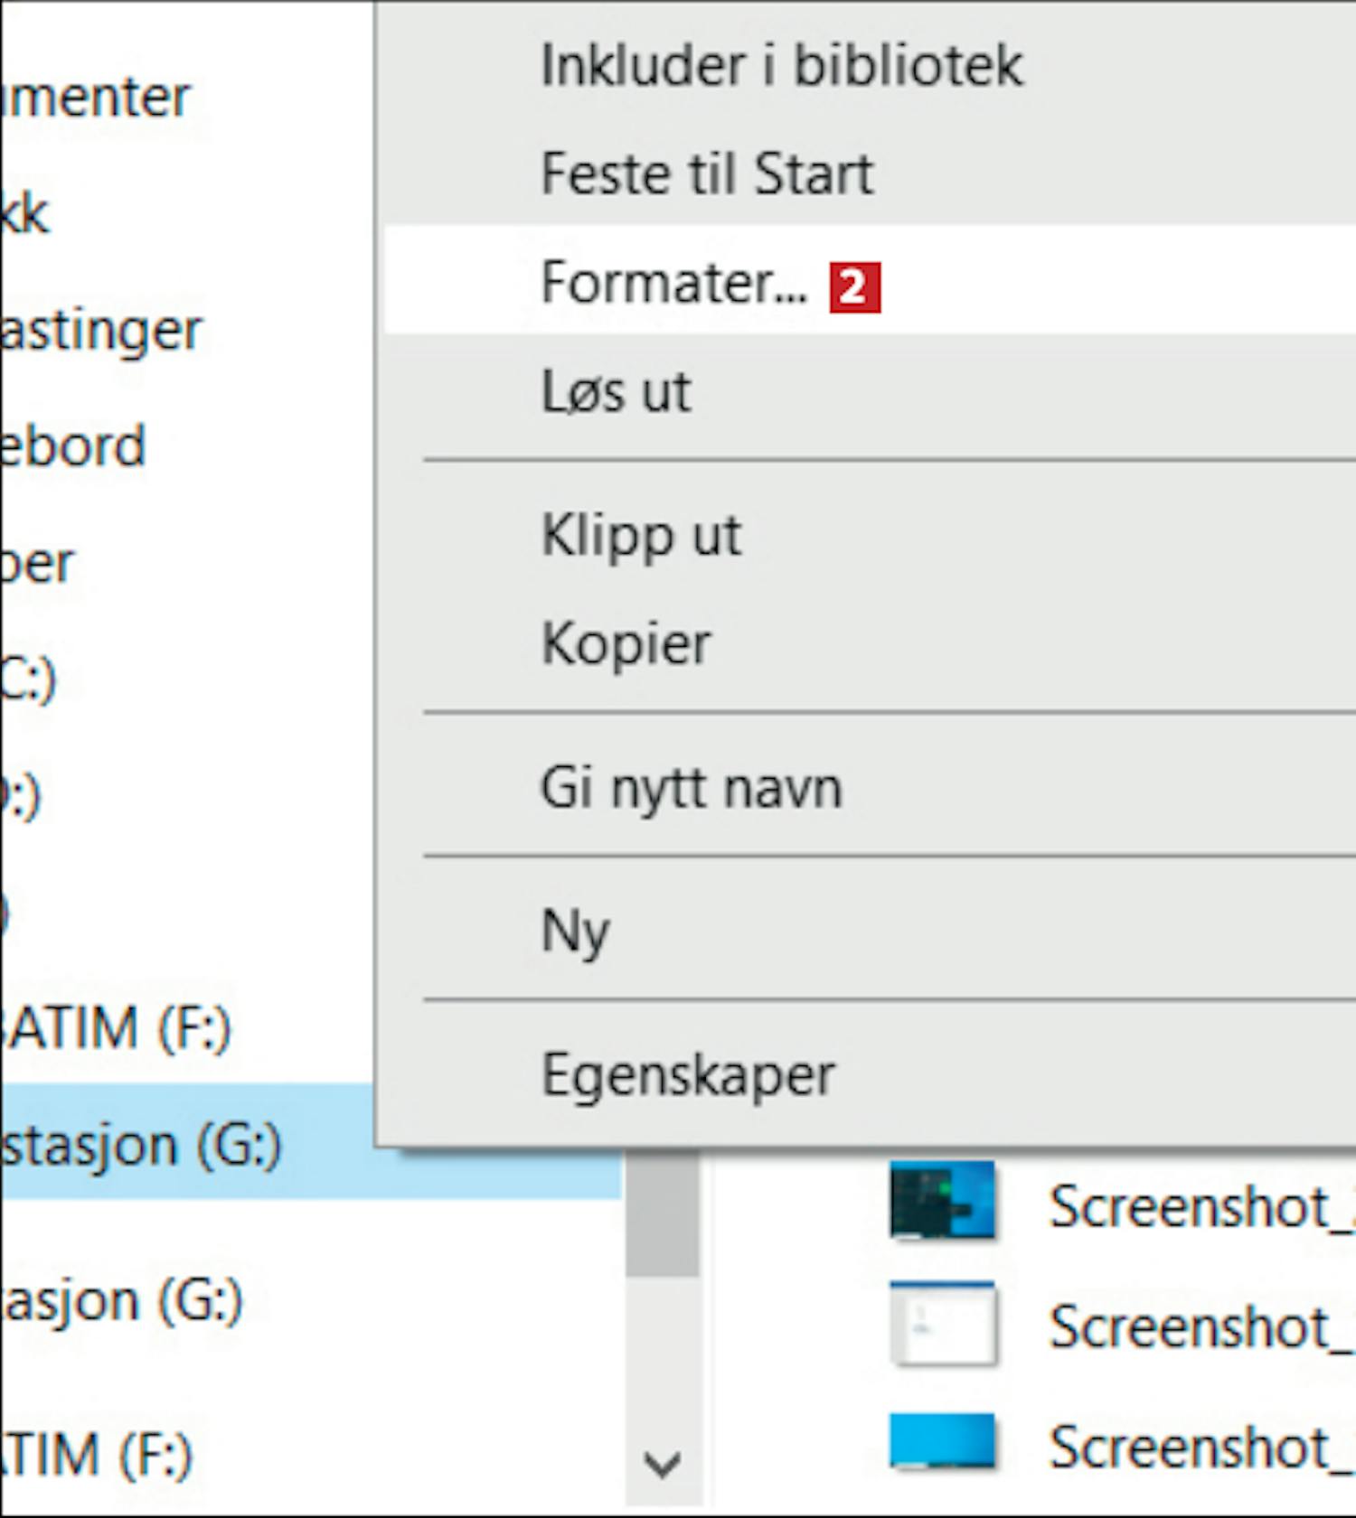Open Egenskaper from the context menu
The width and height of the screenshot is (1356, 1518).
point(687,1075)
